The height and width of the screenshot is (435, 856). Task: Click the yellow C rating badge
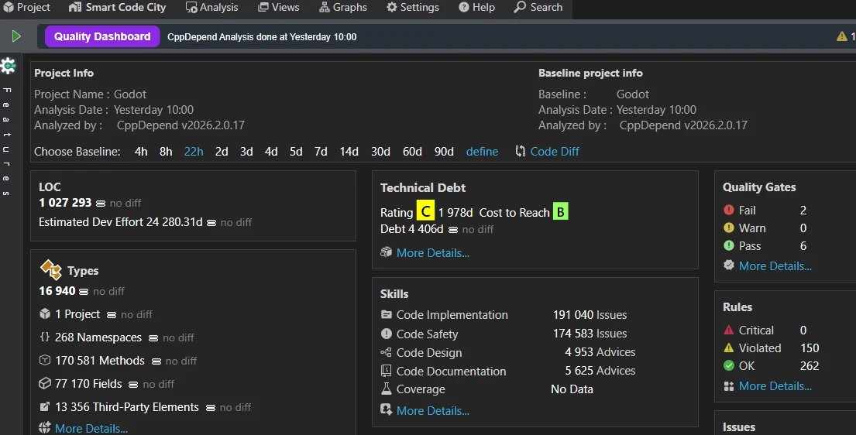click(x=425, y=212)
